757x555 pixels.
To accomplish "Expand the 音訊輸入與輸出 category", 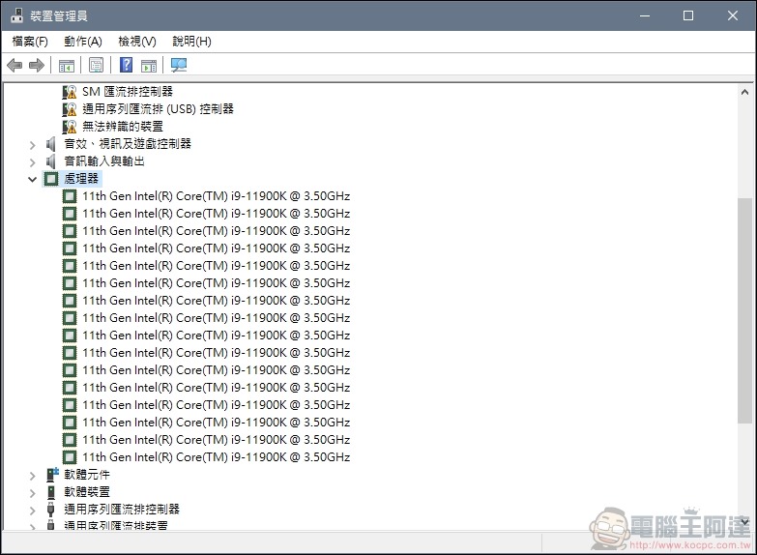I will pyautogui.click(x=32, y=161).
